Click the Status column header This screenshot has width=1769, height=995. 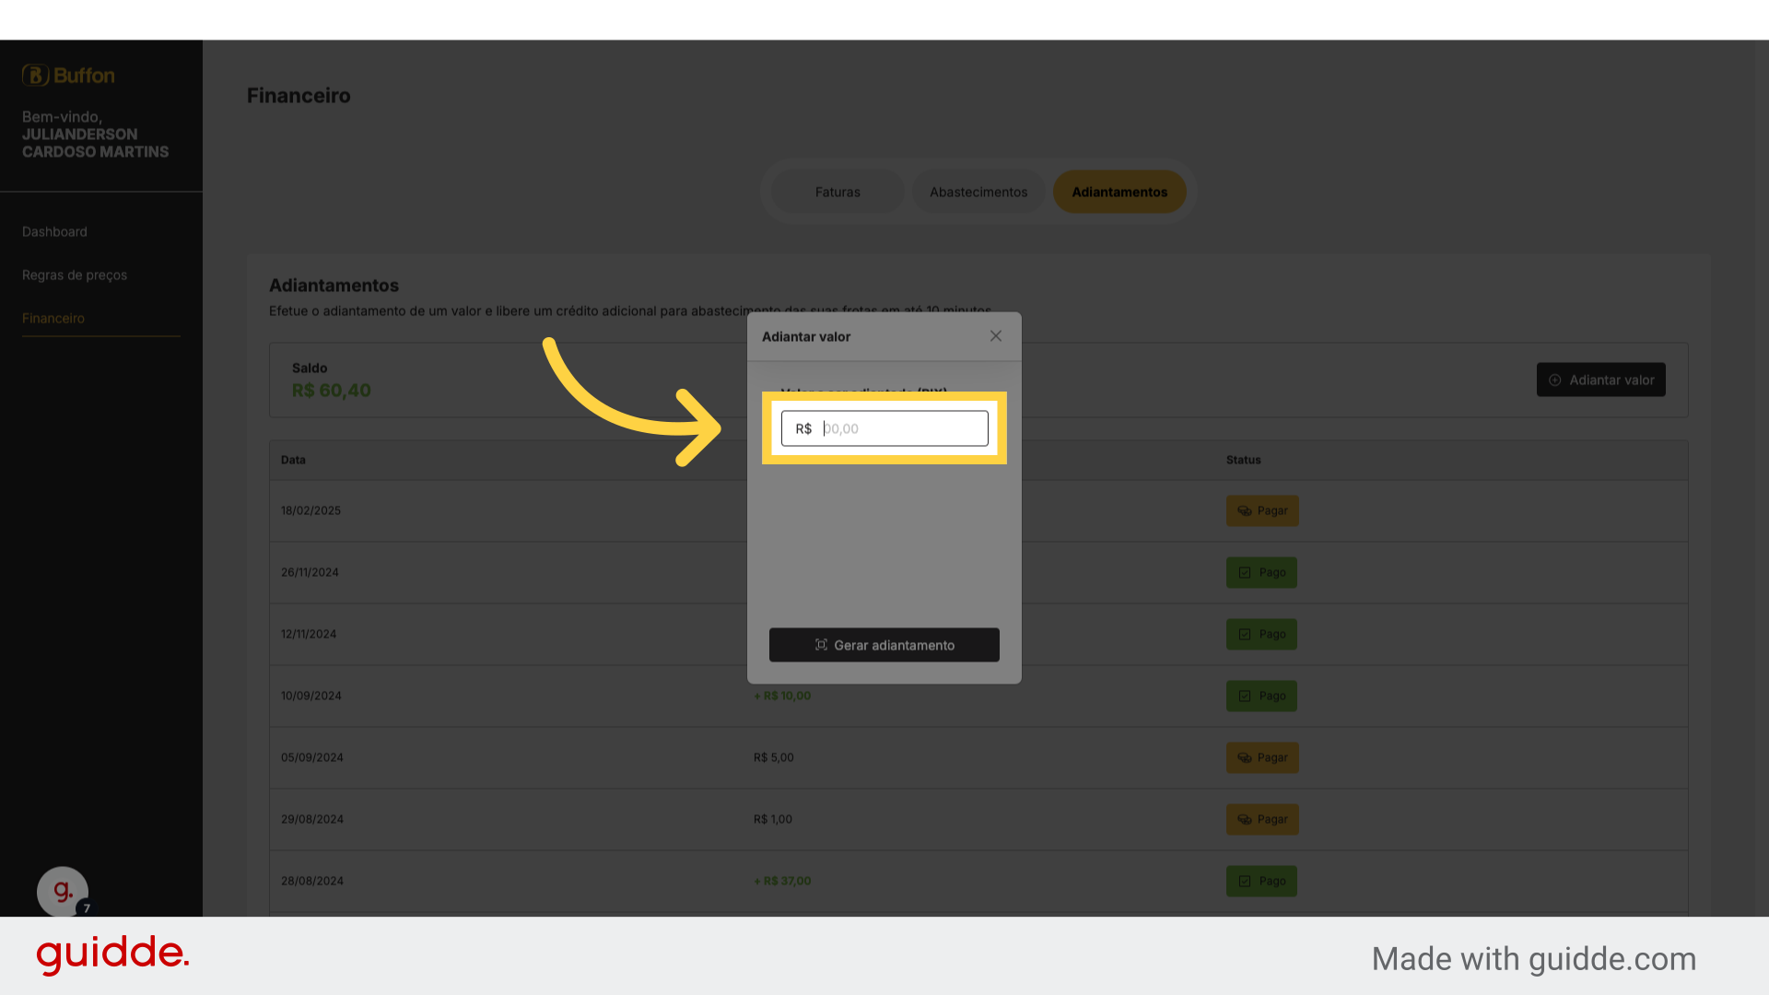pyautogui.click(x=1244, y=461)
